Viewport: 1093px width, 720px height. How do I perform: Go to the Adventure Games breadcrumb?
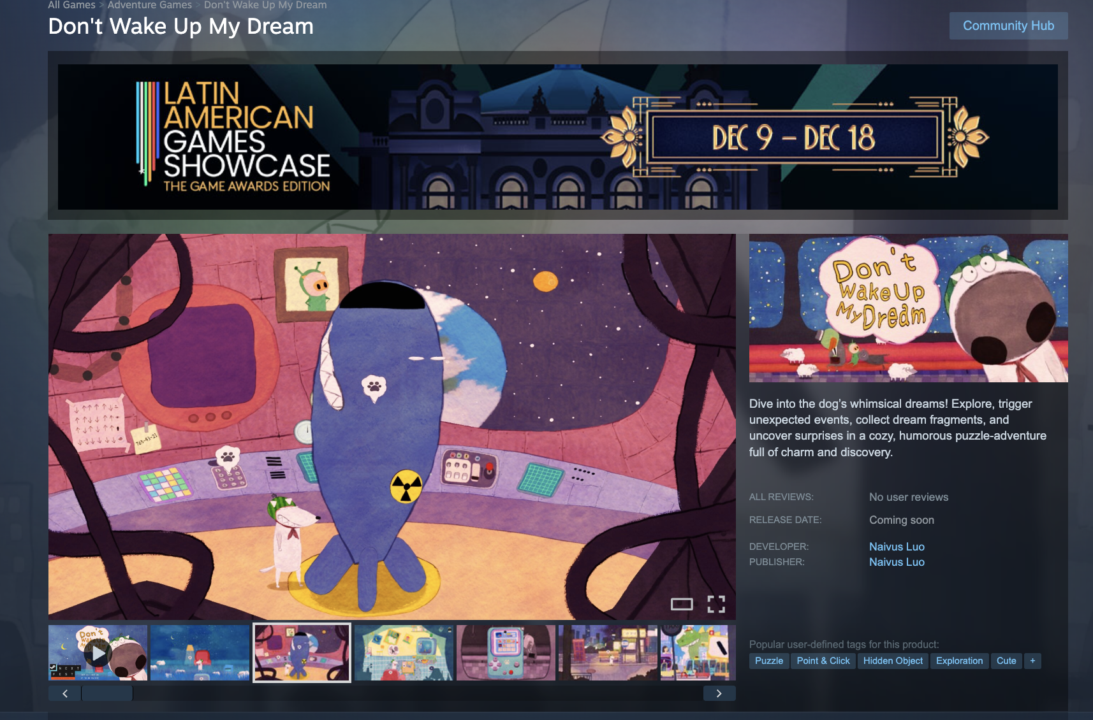tap(150, 5)
